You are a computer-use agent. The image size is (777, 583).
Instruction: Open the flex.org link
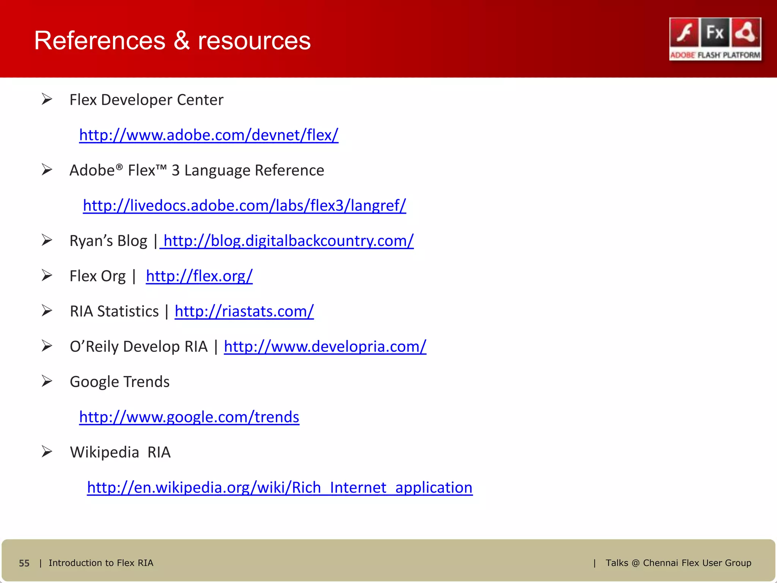199,276
